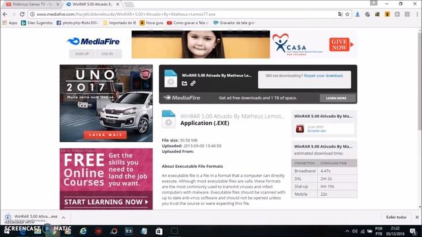This screenshot has width=422, height=237.
Task: Go back in browser history
Action: pos(5,14)
